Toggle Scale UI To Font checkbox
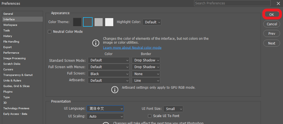 150,116
